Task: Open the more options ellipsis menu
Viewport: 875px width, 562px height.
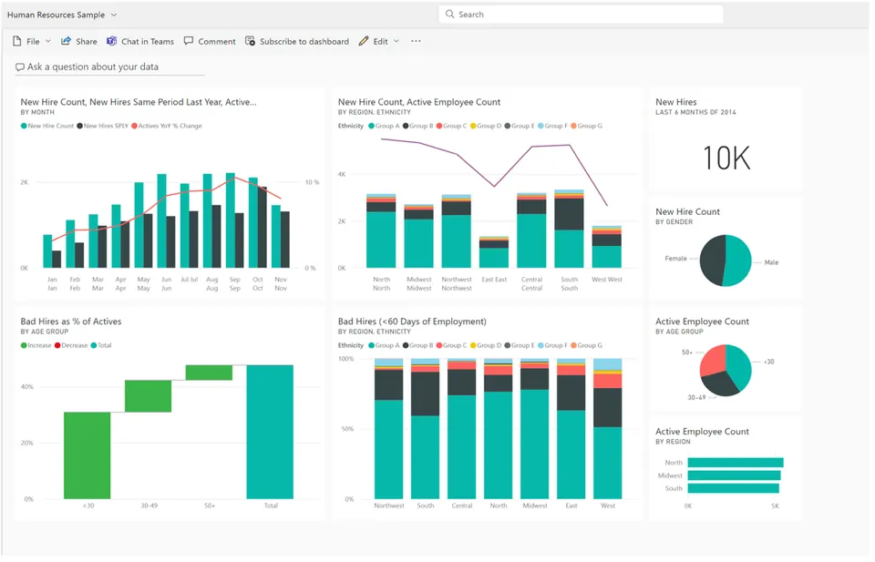Action: [416, 41]
